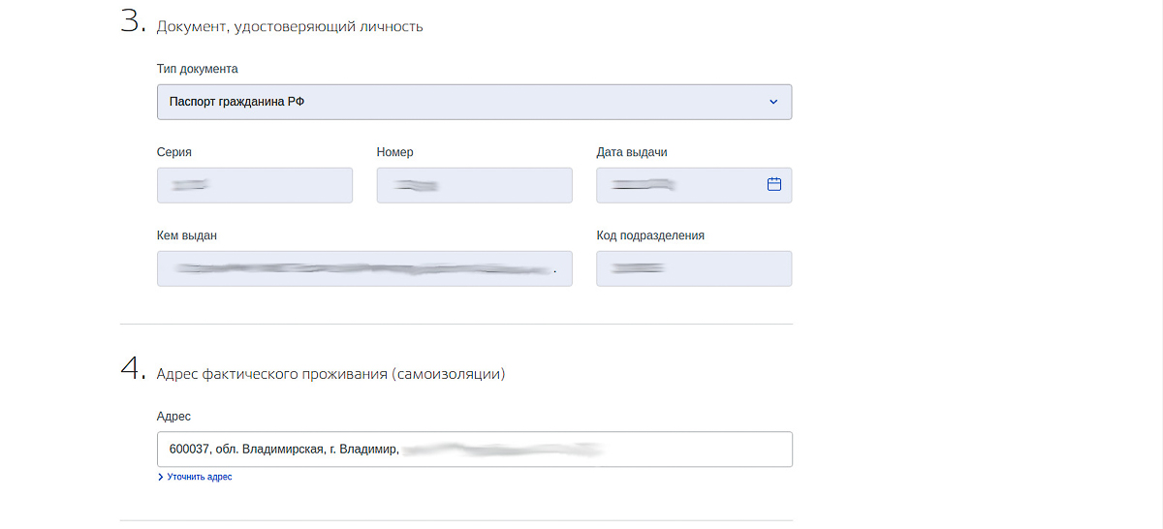The image size is (1163, 529).
Task: Click into the Номер input field
Action: (x=474, y=185)
